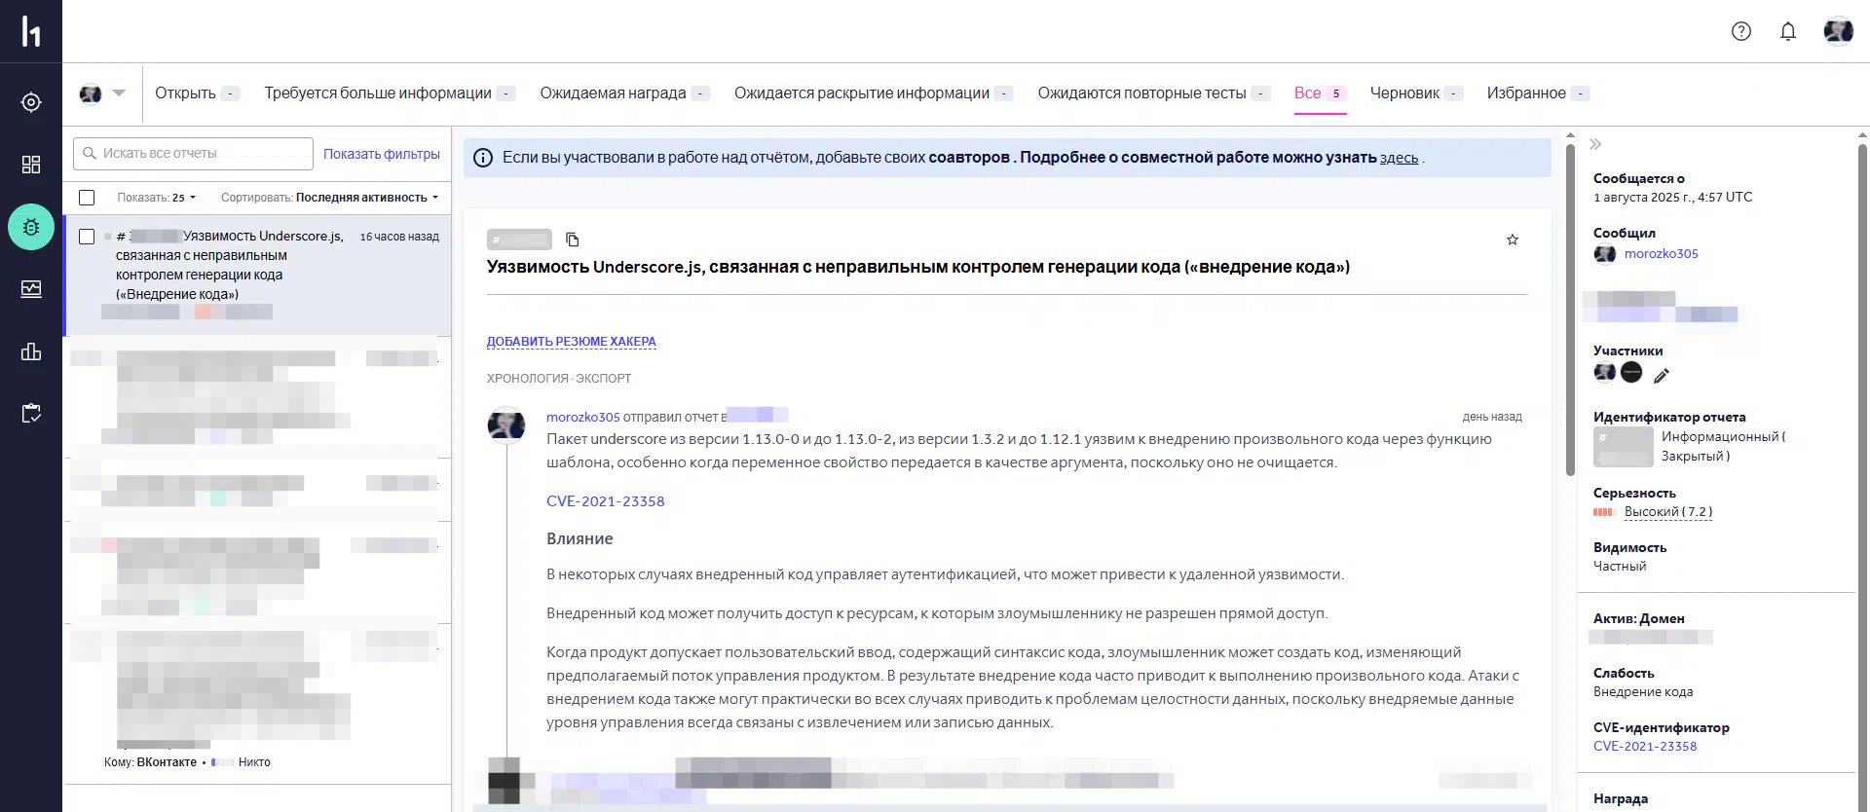
Task: Click the Частный visibility value
Action: pos(1620,567)
